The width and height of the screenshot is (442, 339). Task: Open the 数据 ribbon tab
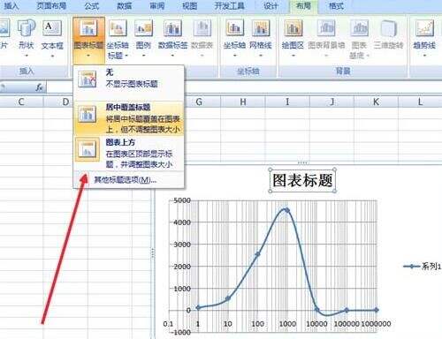[x=124, y=6]
